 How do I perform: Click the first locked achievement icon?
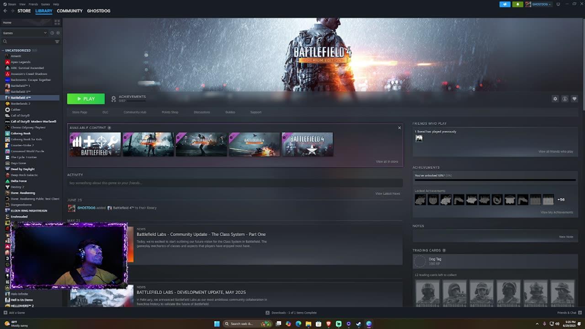pos(420,199)
